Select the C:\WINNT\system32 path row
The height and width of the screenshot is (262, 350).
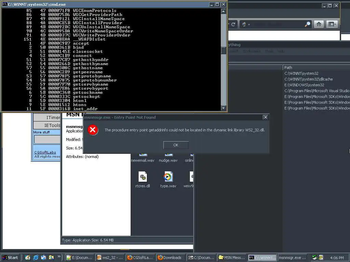pyautogui.click(x=301, y=73)
